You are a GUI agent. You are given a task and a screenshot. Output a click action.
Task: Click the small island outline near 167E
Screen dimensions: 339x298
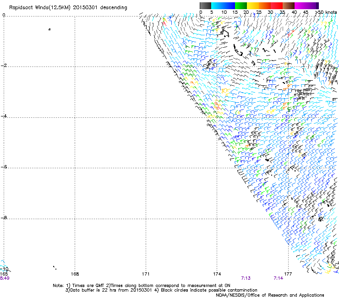tap(49, 29)
